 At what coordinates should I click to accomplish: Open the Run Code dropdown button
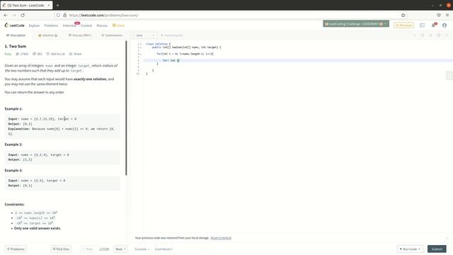coord(410,249)
